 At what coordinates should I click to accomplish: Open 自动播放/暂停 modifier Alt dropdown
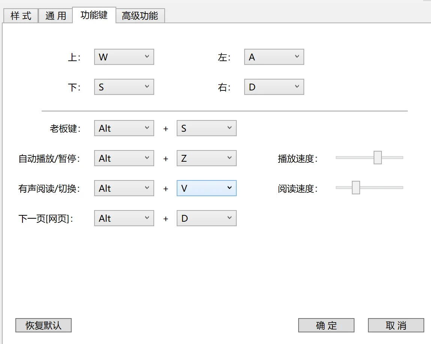pos(124,158)
